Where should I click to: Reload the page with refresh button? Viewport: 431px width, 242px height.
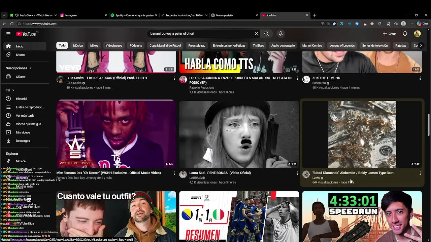(12, 24)
